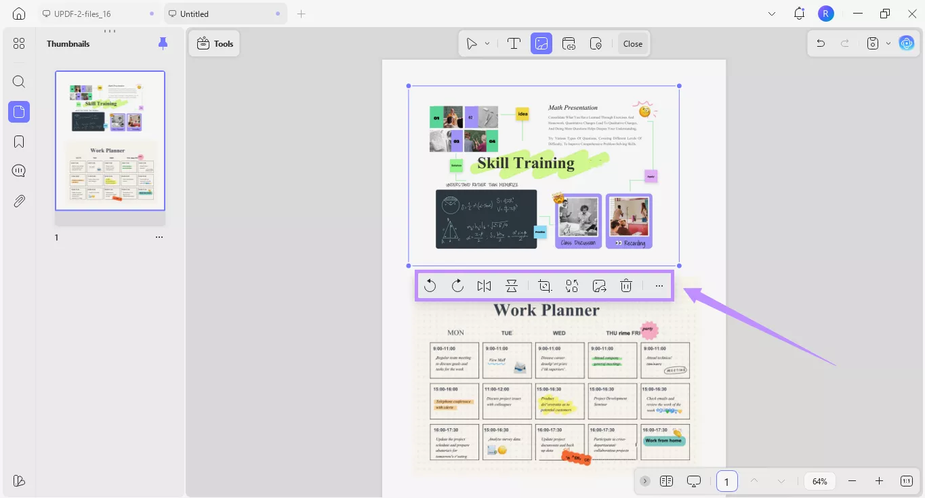Click the page number input field
The width and height of the screenshot is (925, 498).
point(726,480)
